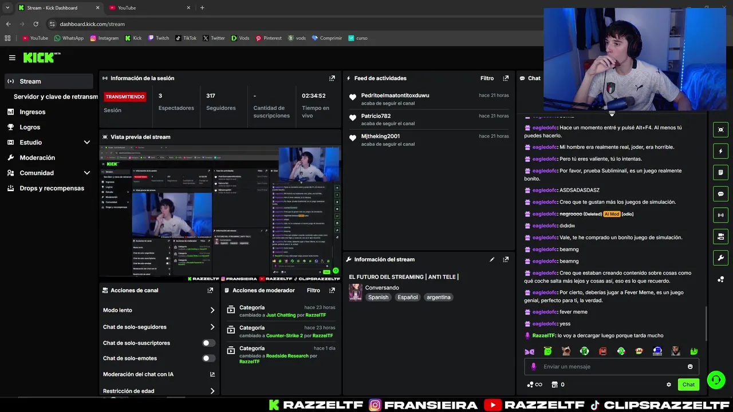Screen dimensions: 733x412
Task: Open browser tab search dropdown arrow
Action: tap(7, 7)
